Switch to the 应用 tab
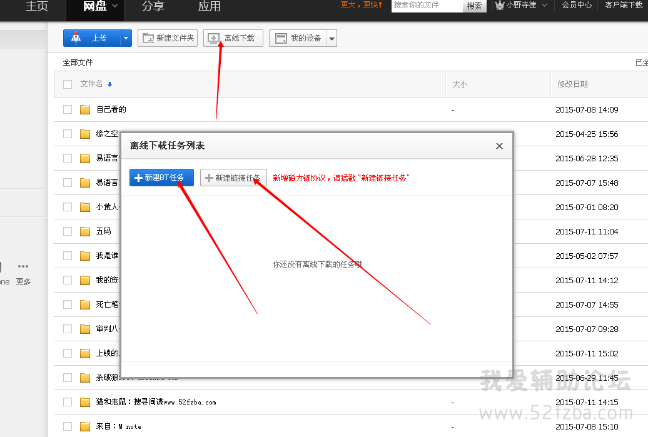 tap(209, 7)
